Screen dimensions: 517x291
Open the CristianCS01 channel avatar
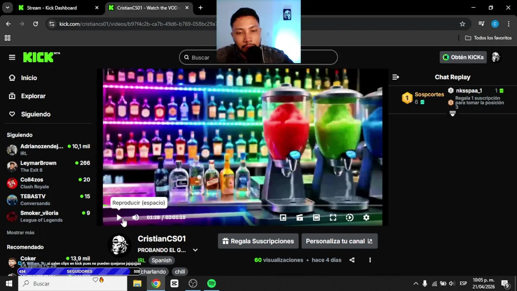tap(120, 245)
